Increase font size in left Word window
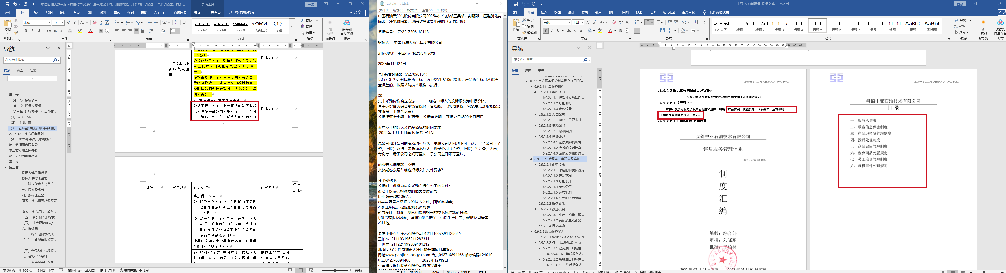 [68, 23]
